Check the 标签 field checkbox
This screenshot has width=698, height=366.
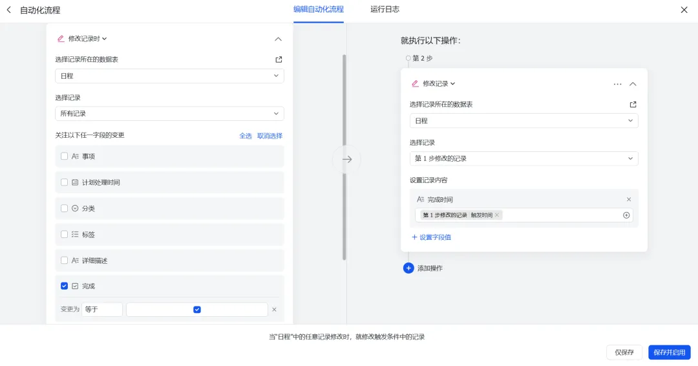click(x=64, y=234)
